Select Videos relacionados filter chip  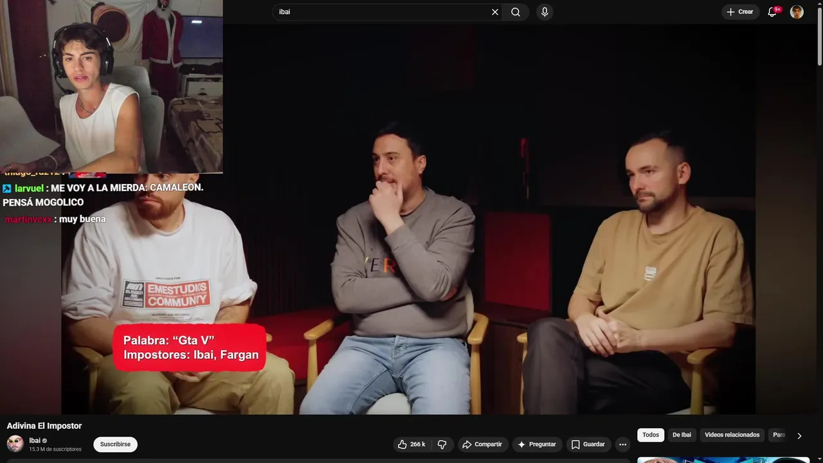pyautogui.click(x=732, y=435)
